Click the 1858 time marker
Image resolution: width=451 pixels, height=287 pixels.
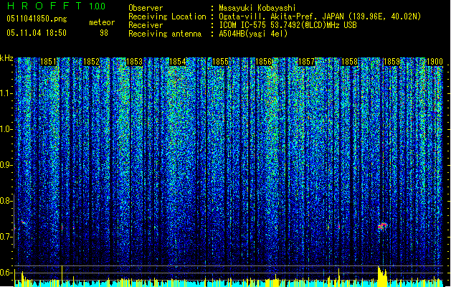349,62
